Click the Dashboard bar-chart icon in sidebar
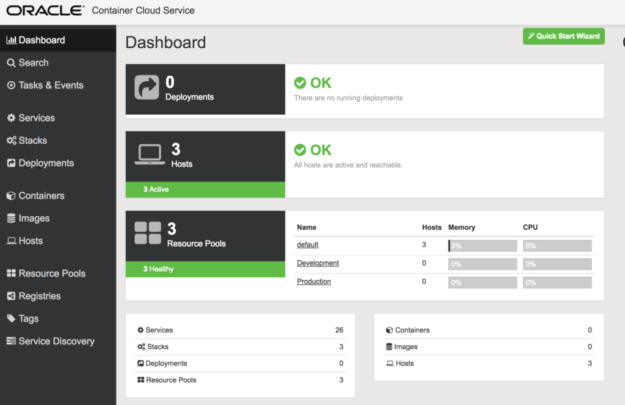Screen dimensions: 625x405 coord(11,40)
